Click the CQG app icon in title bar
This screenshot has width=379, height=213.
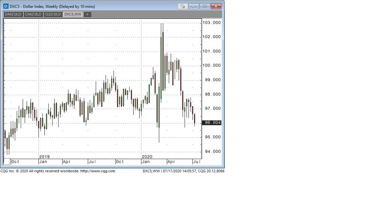pos(6,6)
